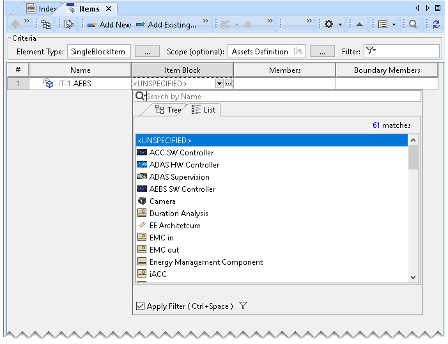
Task: Open the gear options dropdown arrow
Action: (x=340, y=24)
